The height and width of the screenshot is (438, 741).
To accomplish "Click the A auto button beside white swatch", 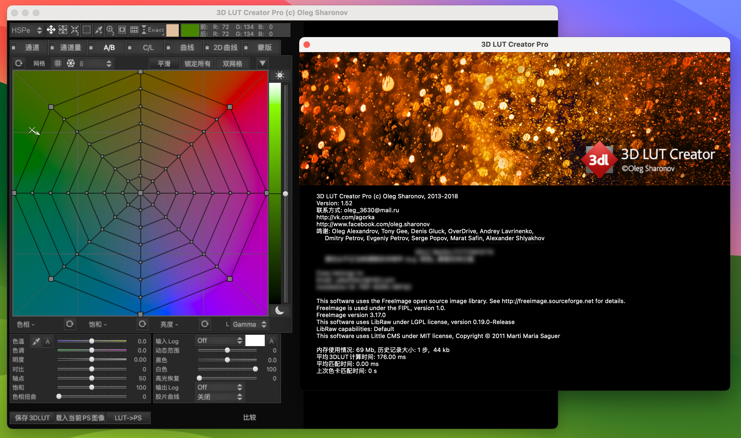I will pos(271,341).
